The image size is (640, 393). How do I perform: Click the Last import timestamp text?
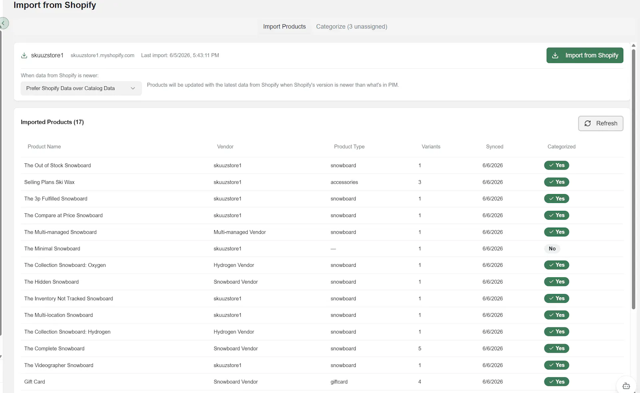click(x=180, y=56)
